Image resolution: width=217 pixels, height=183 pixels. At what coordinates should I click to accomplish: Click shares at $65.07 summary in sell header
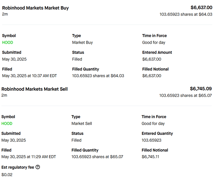(185, 96)
